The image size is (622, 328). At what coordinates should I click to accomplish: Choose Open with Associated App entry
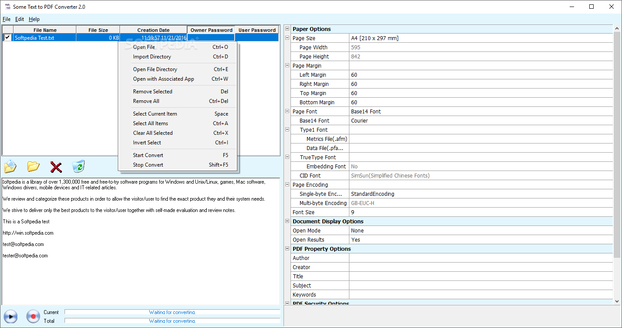coord(178,79)
